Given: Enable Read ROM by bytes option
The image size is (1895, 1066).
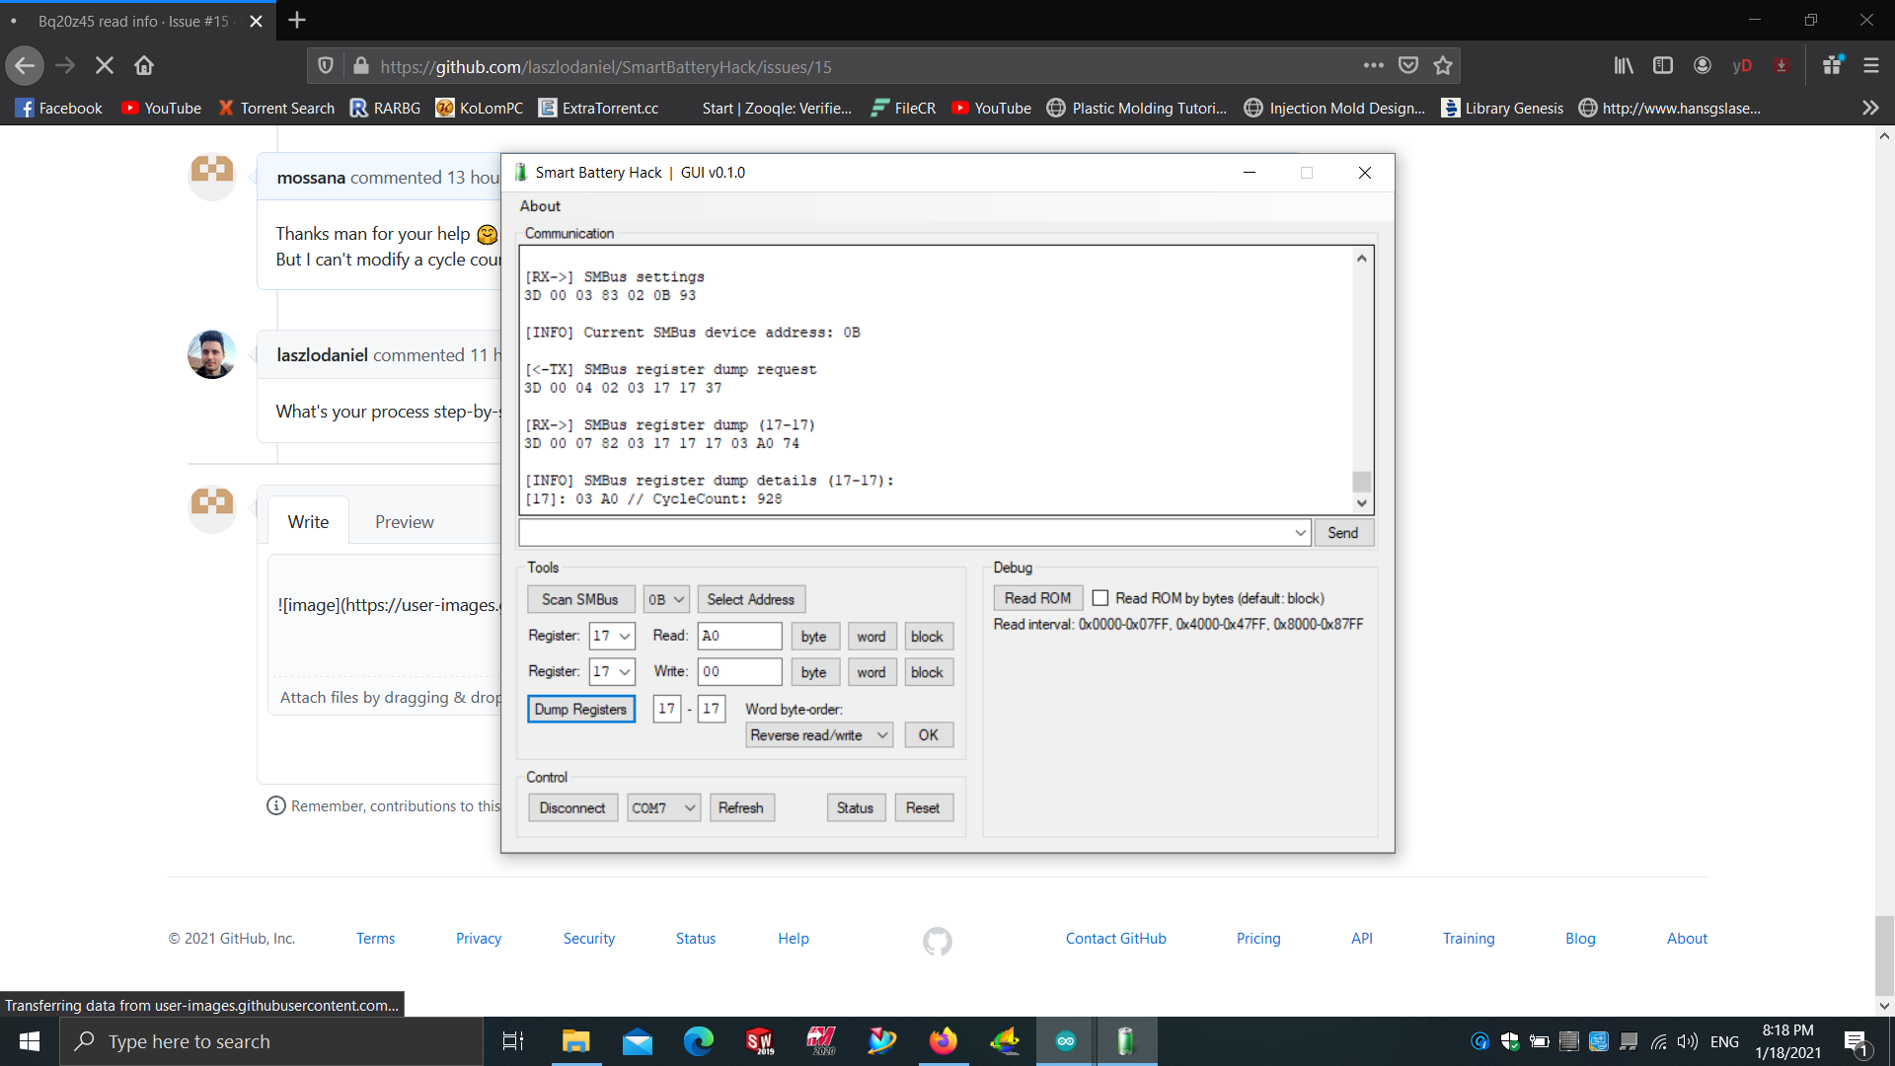Looking at the screenshot, I should (x=1101, y=597).
